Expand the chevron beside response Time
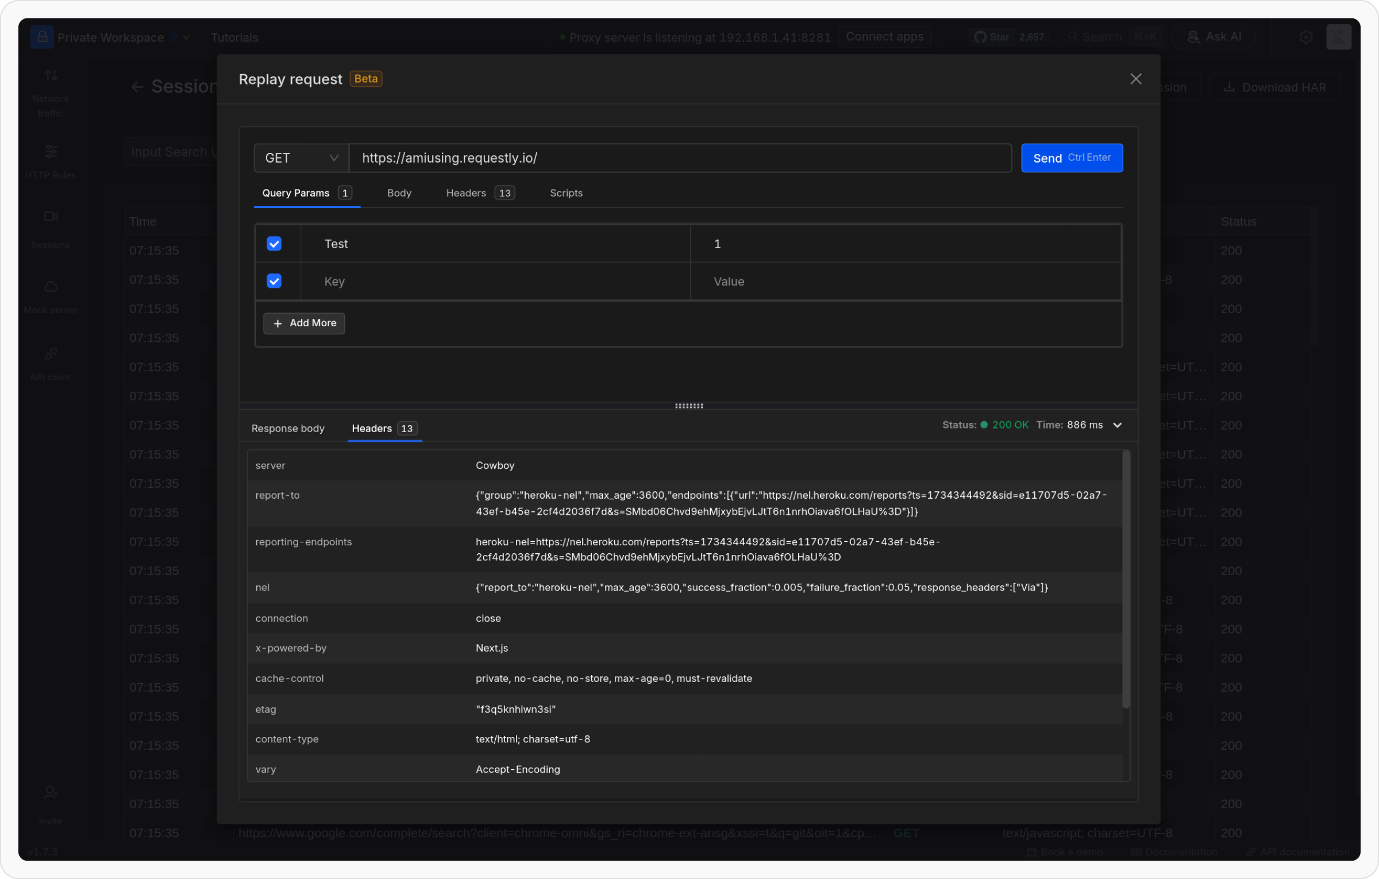Viewport: 1379px width, 879px height. [x=1118, y=426]
